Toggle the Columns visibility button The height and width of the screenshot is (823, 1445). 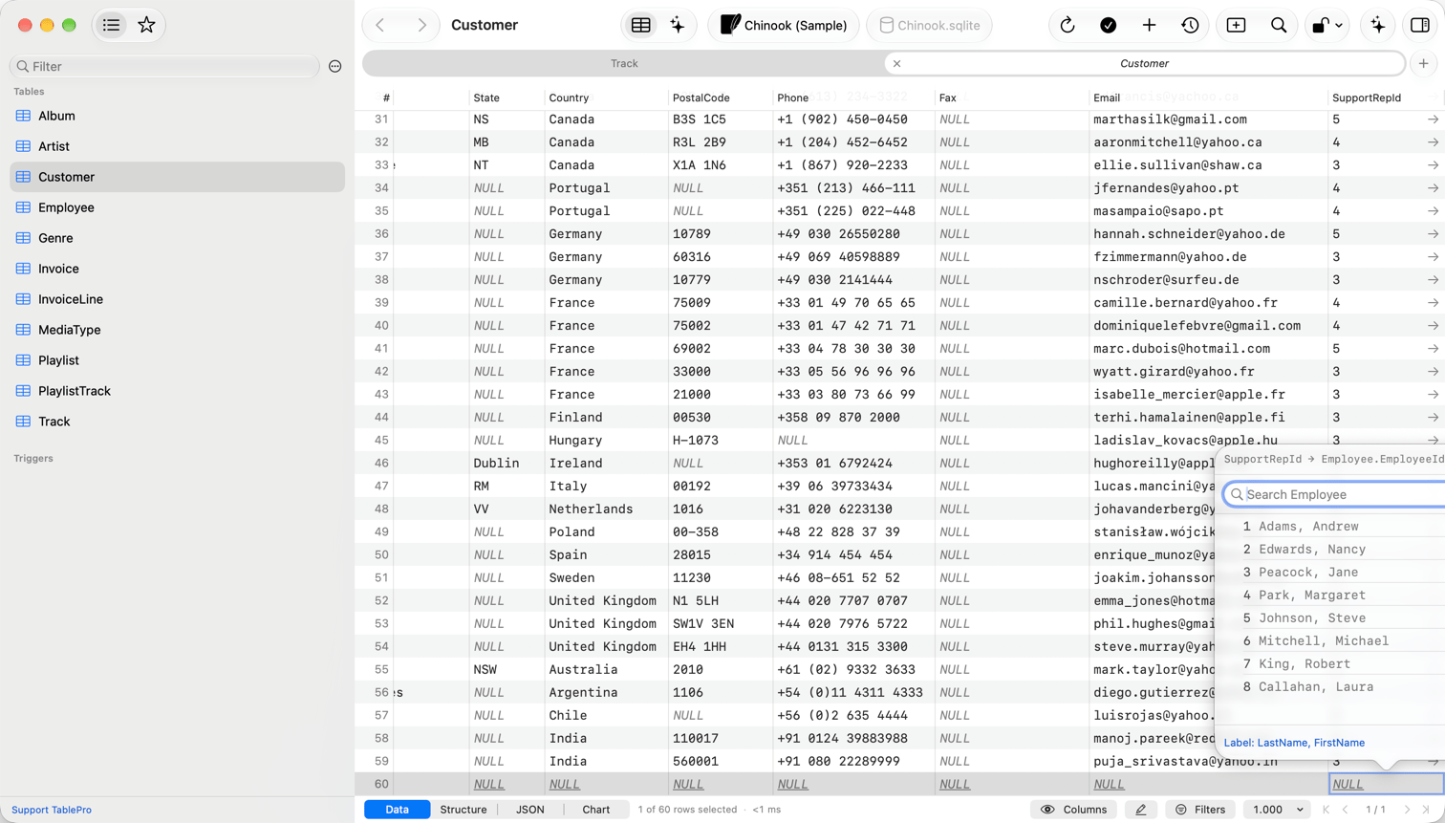point(1074,810)
